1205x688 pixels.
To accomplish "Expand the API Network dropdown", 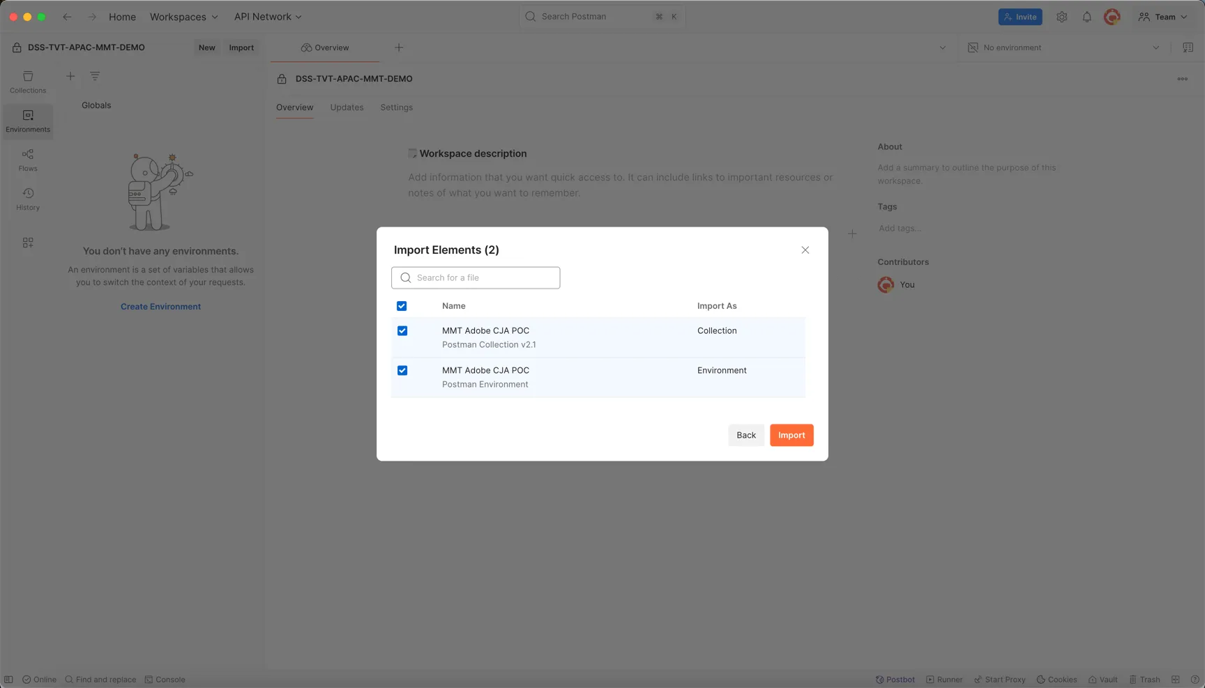I will [268, 17].
